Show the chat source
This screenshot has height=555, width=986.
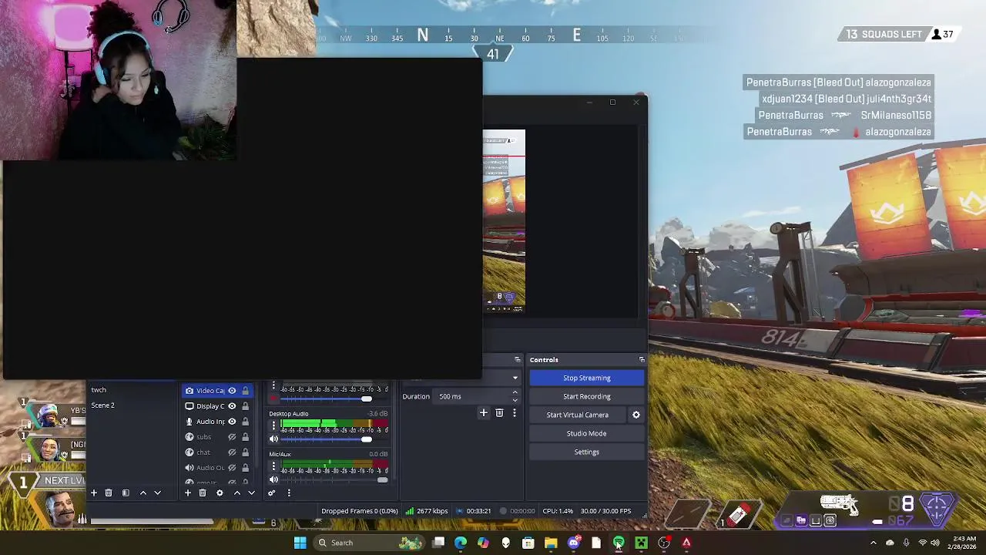pos(232,452)
